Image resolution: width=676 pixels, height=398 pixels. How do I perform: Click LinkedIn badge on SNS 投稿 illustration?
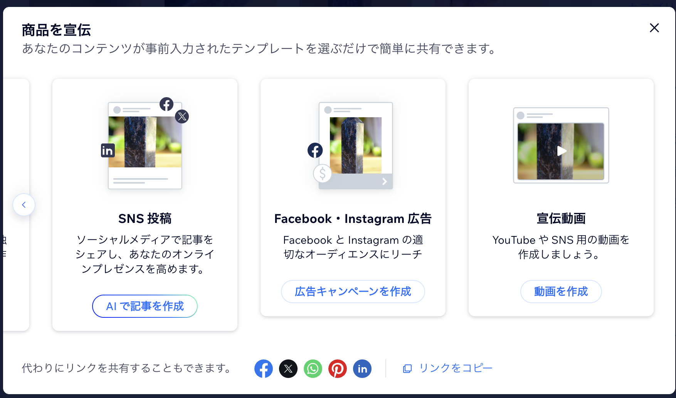(108, 150)
